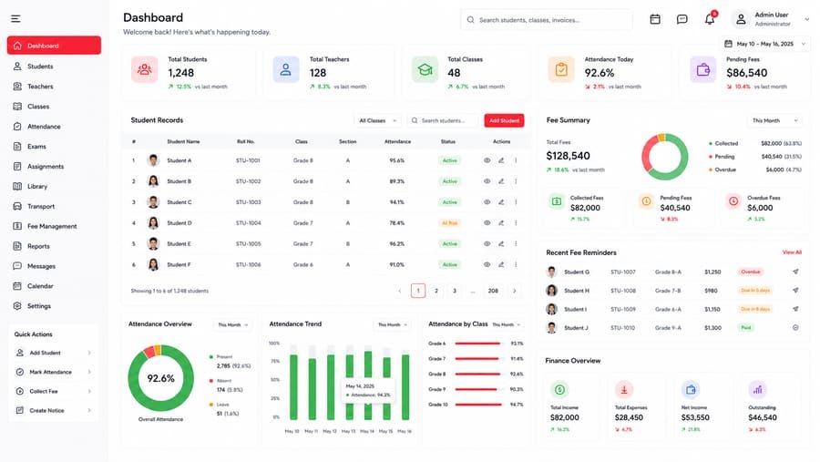View Student E record with eye icon
Viewport: 820px width, 462px height.
[x=487, y=244]
